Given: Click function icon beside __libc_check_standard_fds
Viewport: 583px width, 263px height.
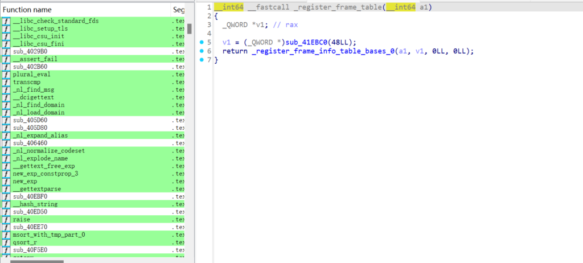Looking at the screenshot, I should [x=6, y=21].
